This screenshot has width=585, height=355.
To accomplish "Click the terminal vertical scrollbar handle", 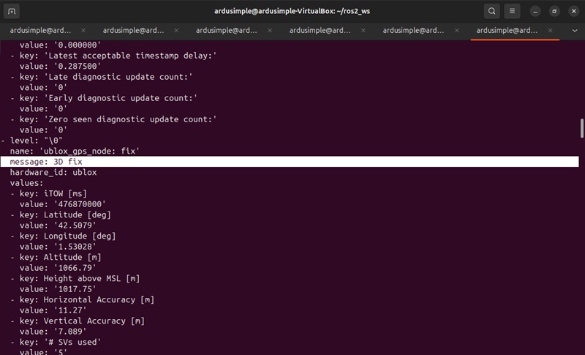I will coord(581,128).
